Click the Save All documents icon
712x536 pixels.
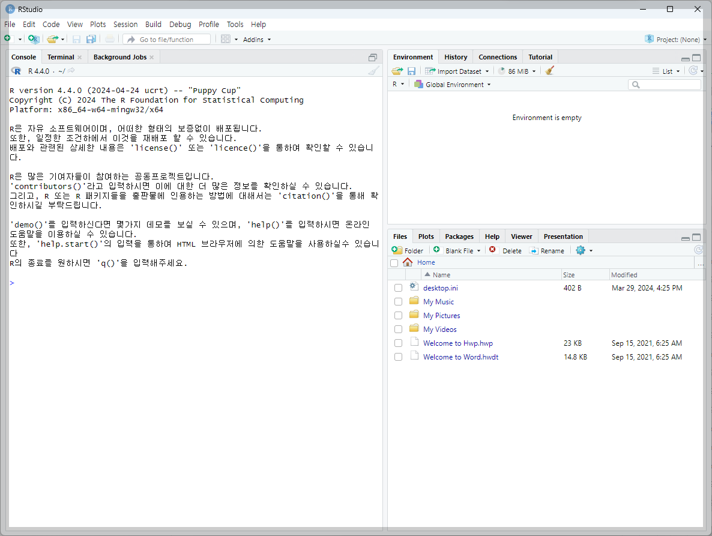point(91,40)
